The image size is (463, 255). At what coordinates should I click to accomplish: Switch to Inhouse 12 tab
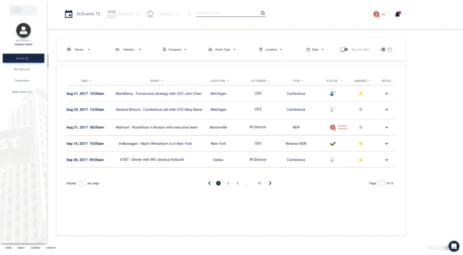169,14
